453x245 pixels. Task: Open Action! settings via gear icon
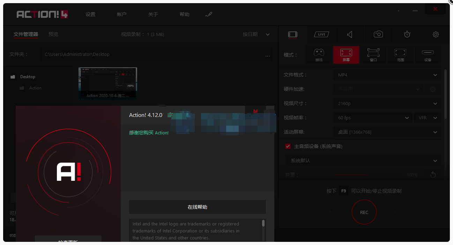pyautogui.click(x=436, y=34)
